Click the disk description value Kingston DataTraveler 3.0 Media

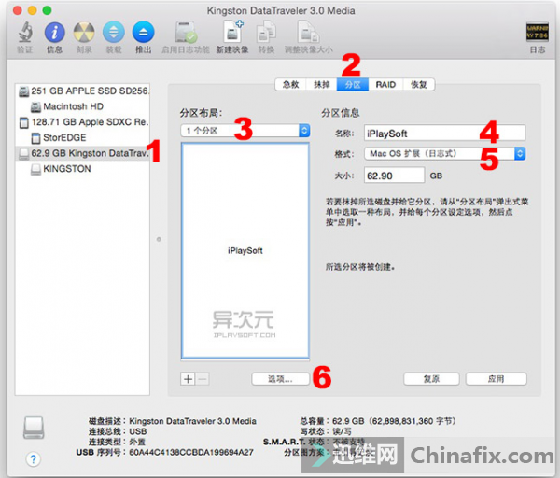tap(193, 421)
